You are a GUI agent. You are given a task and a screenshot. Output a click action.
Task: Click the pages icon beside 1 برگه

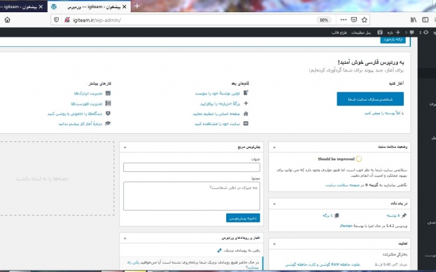click(337, 216)
